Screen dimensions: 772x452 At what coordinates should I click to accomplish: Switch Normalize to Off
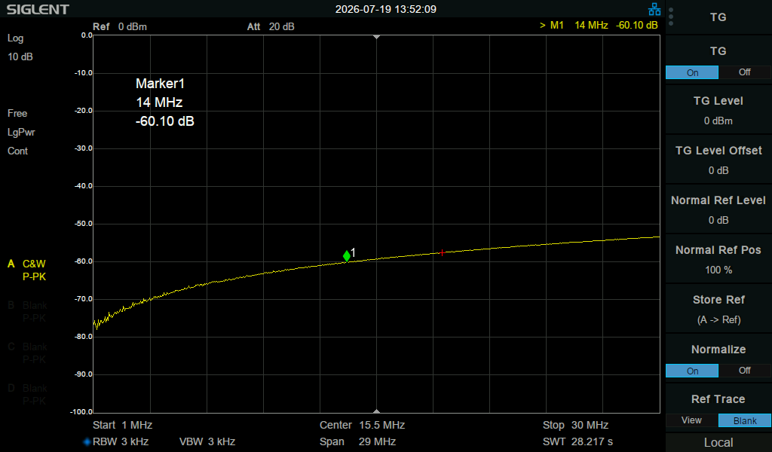point(744,371)
